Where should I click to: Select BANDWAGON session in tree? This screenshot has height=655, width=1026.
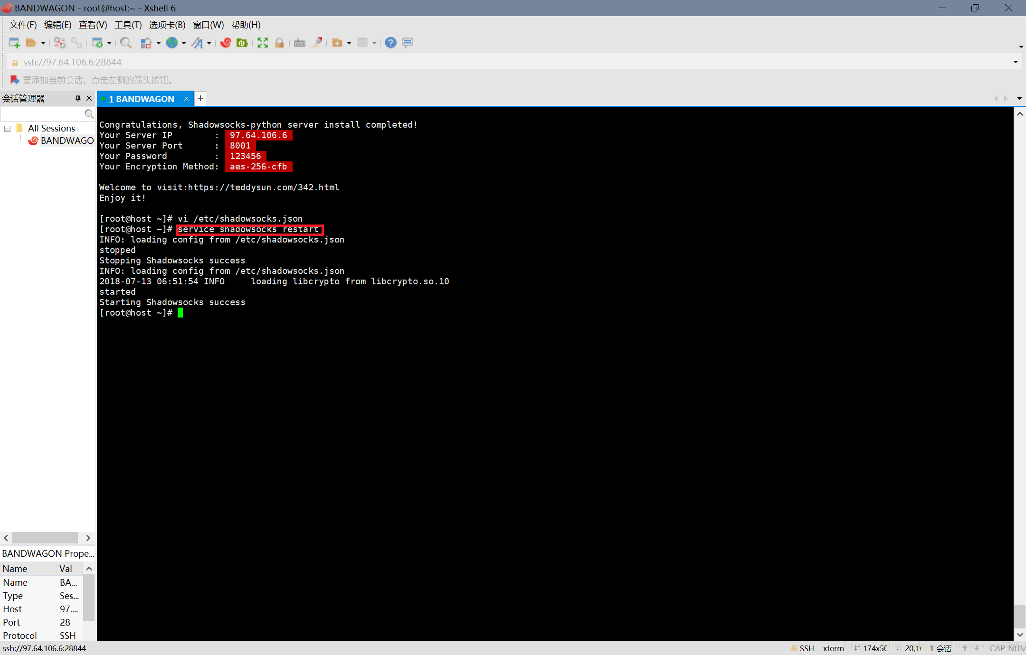tap(66, 140)
